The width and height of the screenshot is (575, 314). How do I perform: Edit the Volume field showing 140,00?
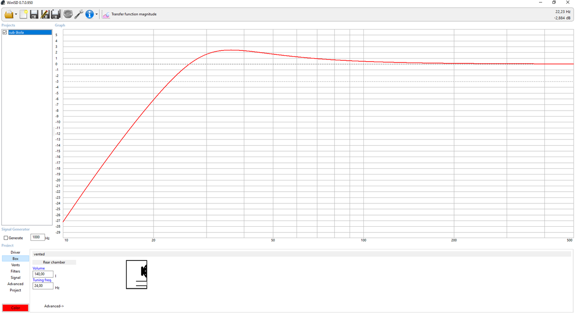[43, 274]
